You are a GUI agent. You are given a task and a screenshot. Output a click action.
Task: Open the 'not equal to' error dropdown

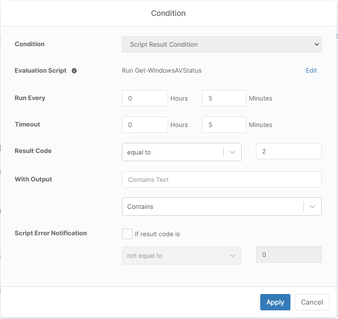(173, 256)
